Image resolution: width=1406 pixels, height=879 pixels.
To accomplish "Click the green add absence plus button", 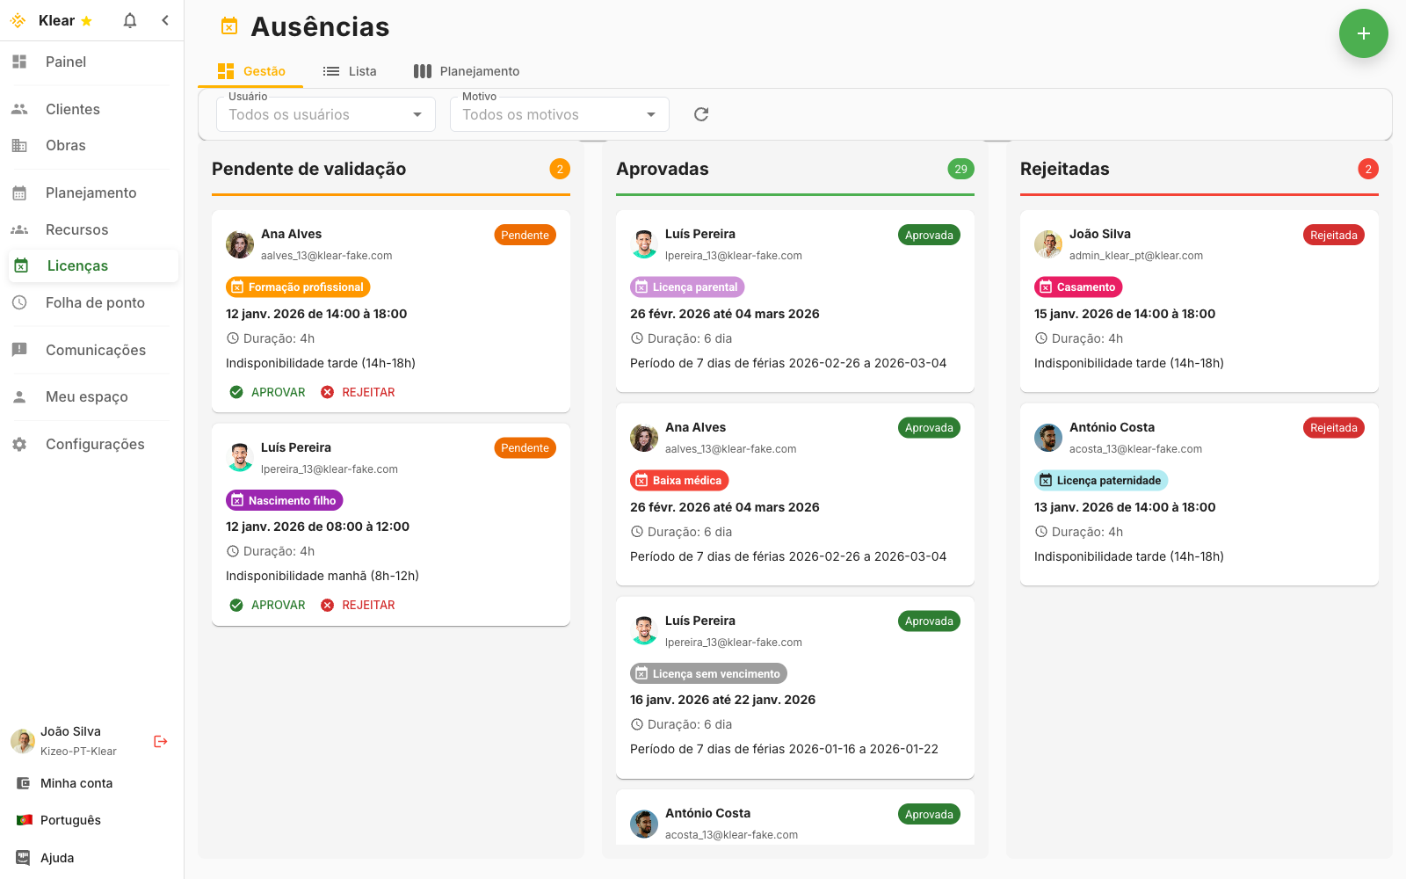I will 1363,33.
